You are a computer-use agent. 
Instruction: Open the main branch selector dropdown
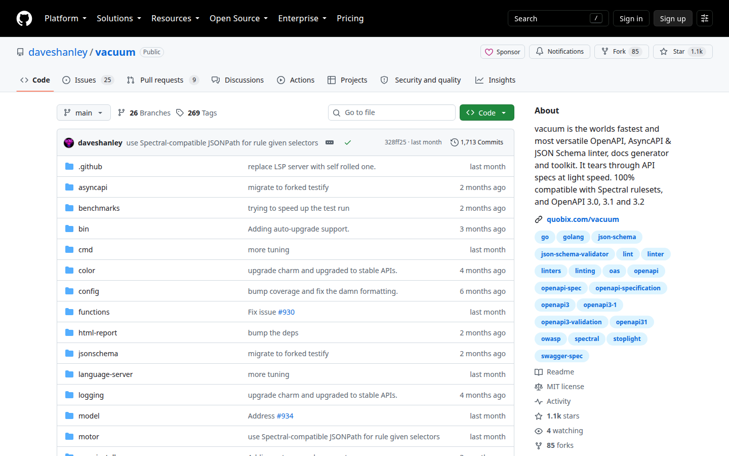tap(84, 112)
